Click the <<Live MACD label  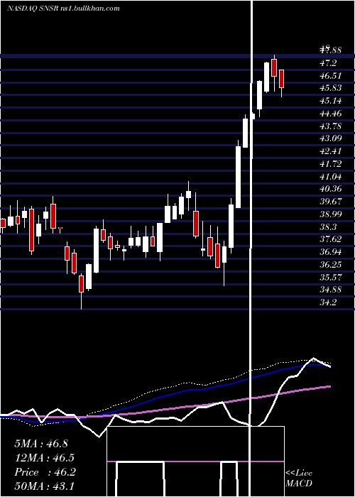tap(299, 478)
